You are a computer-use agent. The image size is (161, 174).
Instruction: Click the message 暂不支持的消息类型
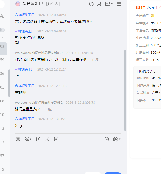tap(30, 40)
